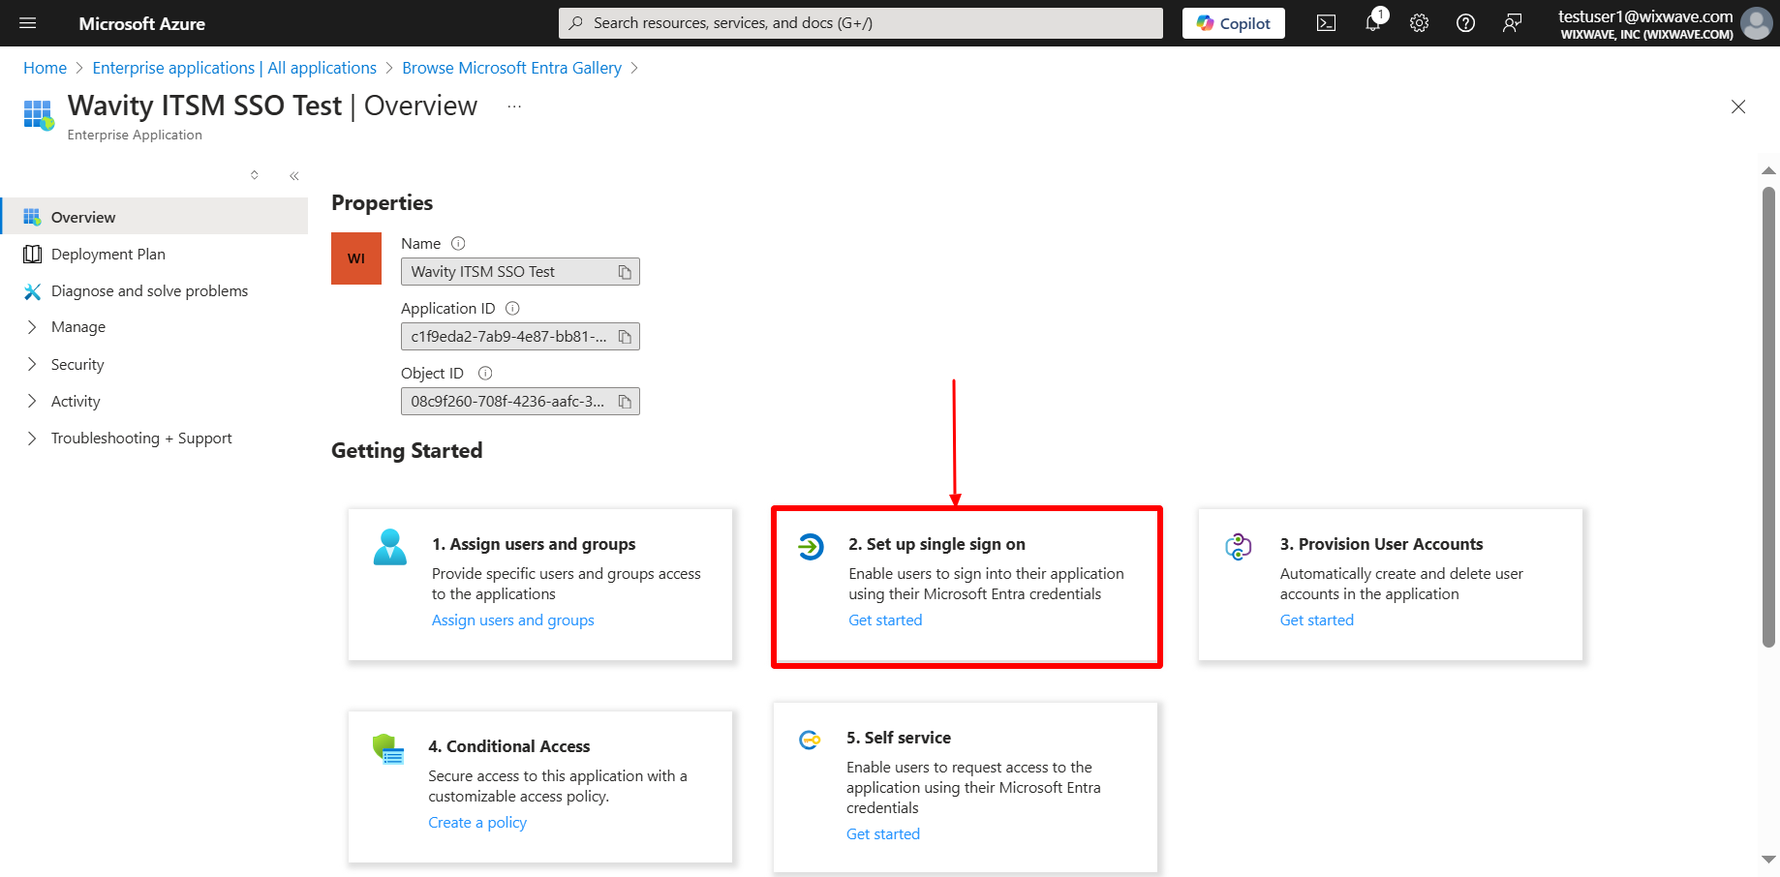
Task: Click the '4. Conditional Access' heading
Action: tap(509, 746)
